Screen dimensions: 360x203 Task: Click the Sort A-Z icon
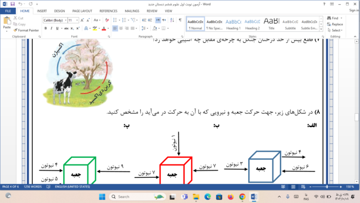pyautogui.click(x=172, y=20)
